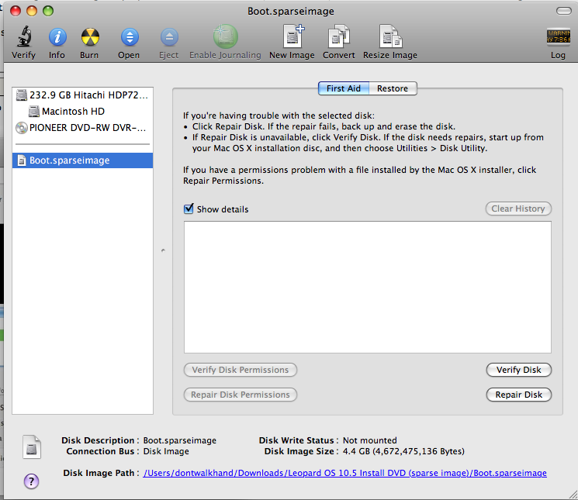The image size is (578, 500).
Task: Click the yellow minimize window button
Action: 32,11
